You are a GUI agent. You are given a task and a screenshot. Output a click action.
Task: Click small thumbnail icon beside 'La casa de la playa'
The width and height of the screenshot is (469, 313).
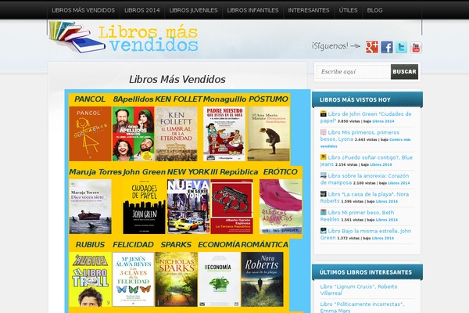(324, 194)
